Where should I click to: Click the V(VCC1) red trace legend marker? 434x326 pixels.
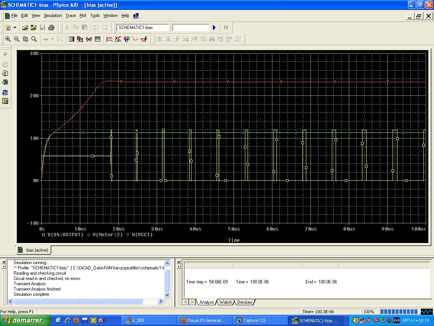coord(128,235)
